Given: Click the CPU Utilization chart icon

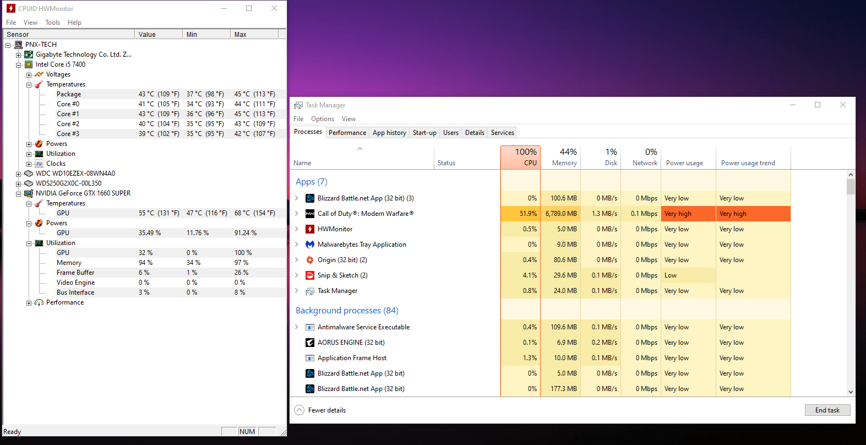Looking at the screenshot, I should point(39,154).
